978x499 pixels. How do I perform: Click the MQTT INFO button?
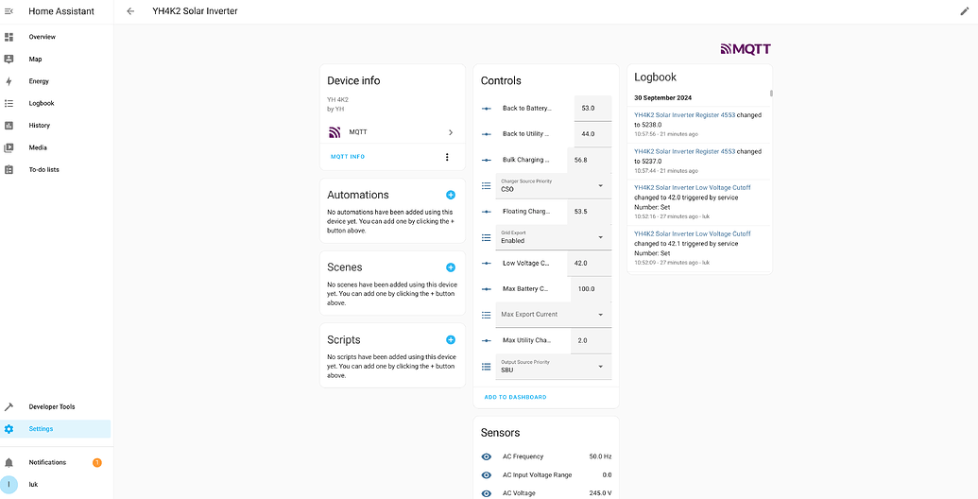[348, 157]
